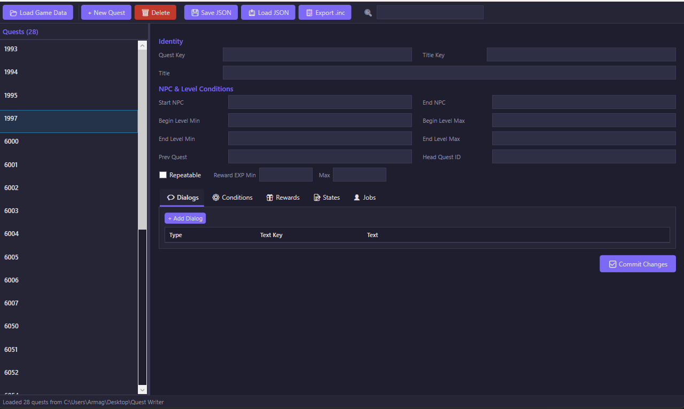Viewport: 684px width, 409px height.
Task: Delete the selected quest
Action: (x=156, y=12)
